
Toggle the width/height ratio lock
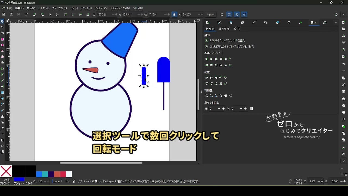pyautogui.click(x=174, y=14)
